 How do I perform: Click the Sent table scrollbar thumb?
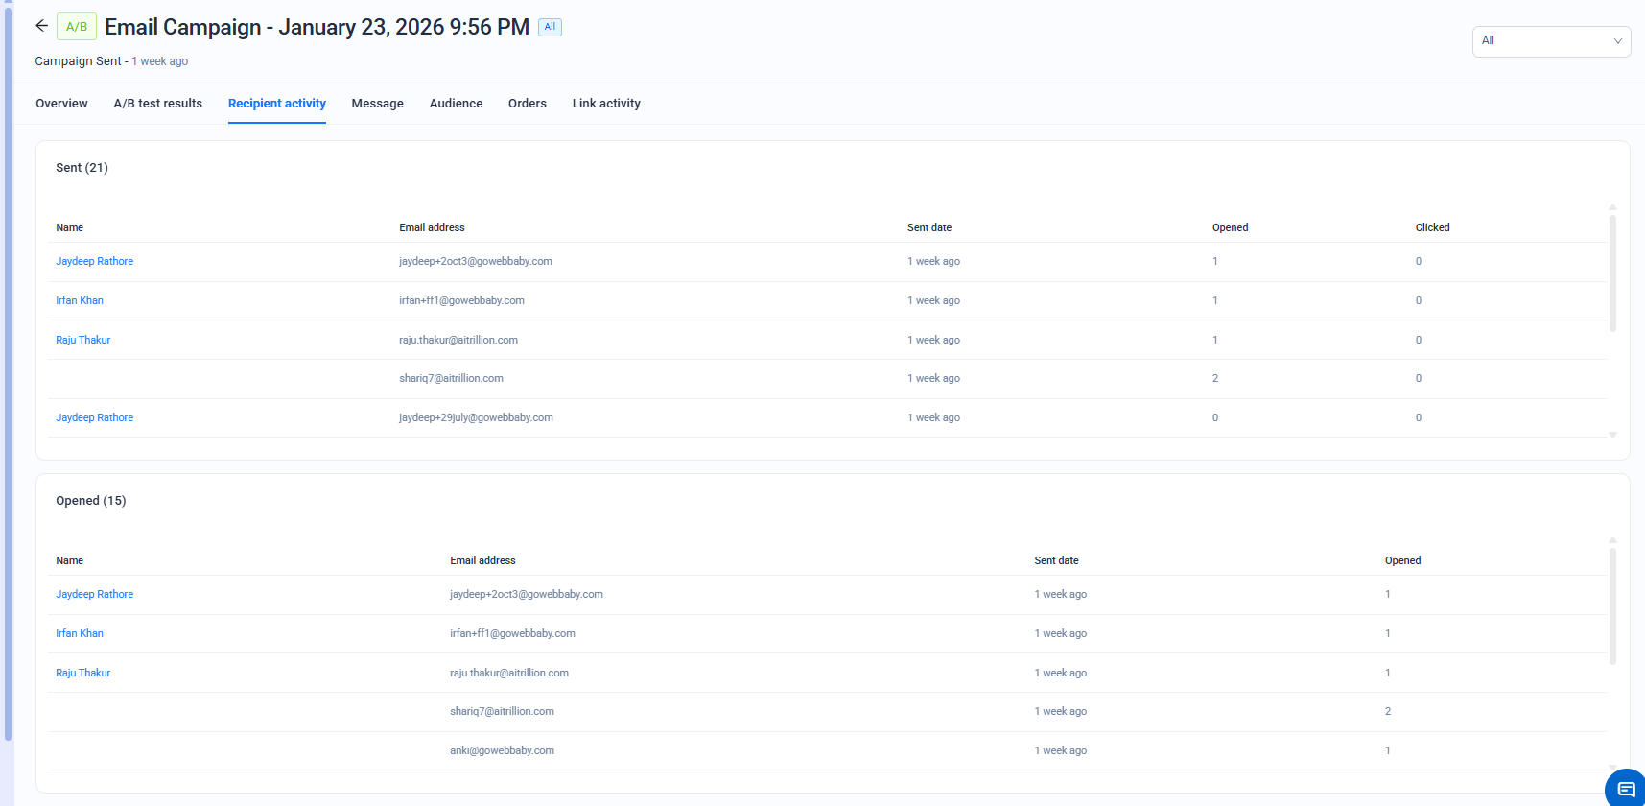click(x=1612, y=273)
